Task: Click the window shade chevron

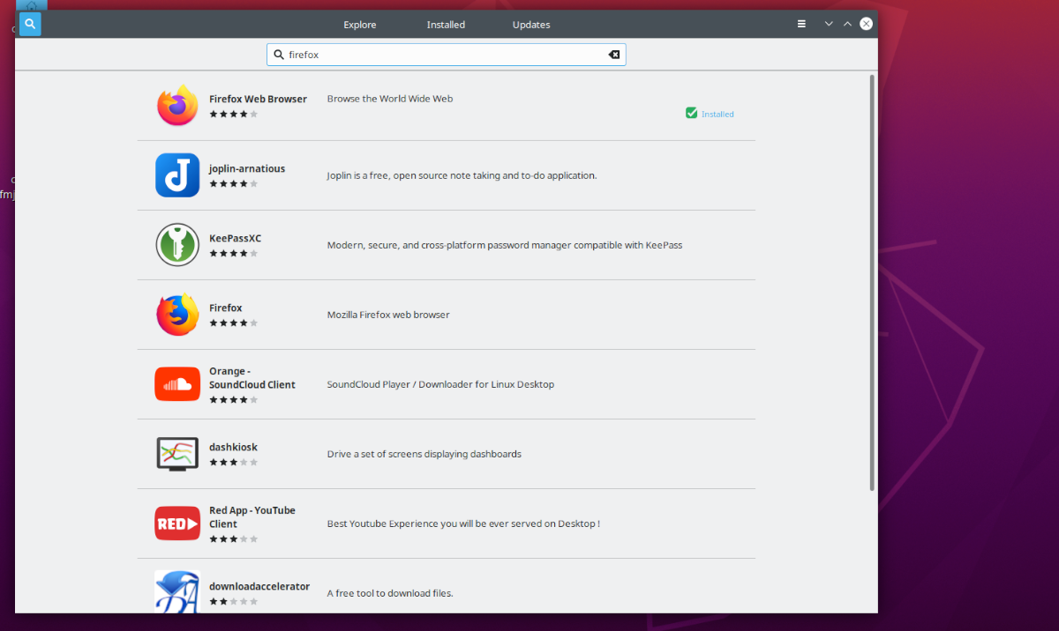Action: 828,24
